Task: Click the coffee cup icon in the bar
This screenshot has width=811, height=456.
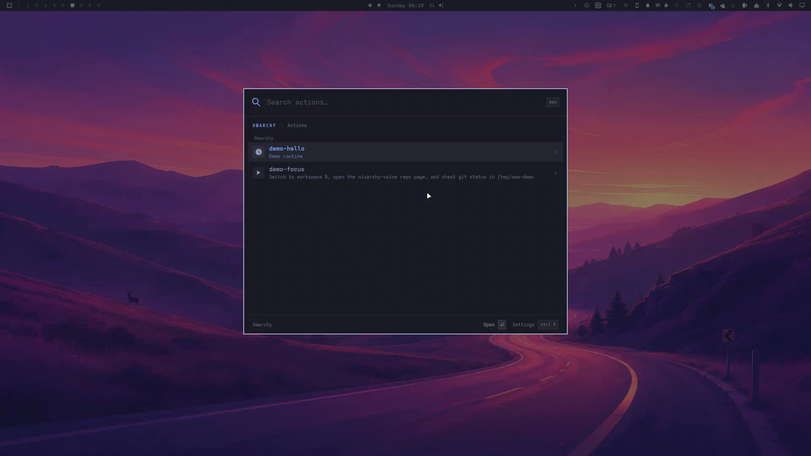Action: pos(379,5)
